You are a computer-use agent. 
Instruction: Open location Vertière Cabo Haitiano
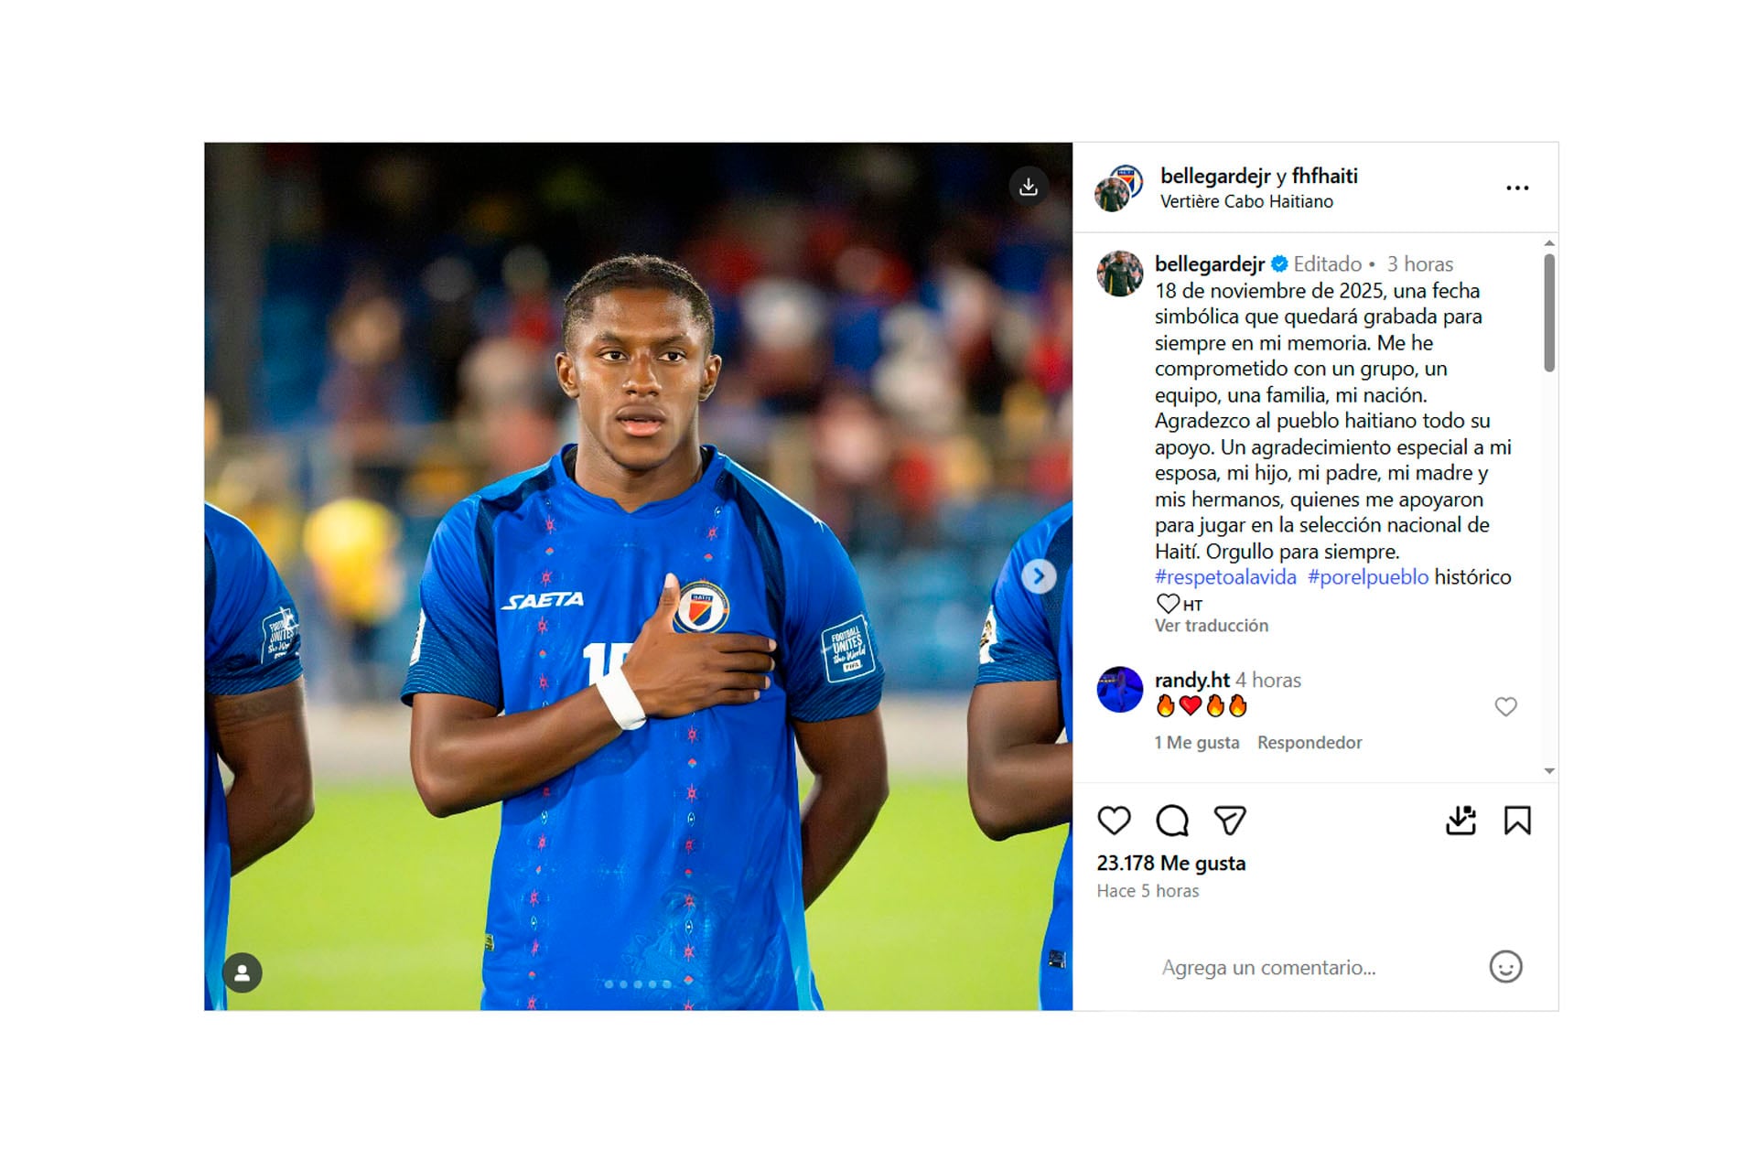coord(1246,201)
